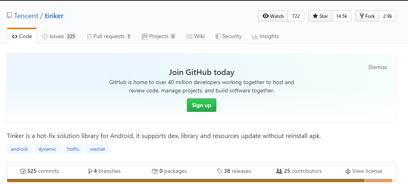Open the Insights tab
This screenshot has height=184, width=408.
[265, 36]
